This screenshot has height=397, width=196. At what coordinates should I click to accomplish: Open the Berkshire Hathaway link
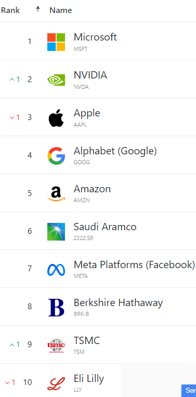point(118,303)
